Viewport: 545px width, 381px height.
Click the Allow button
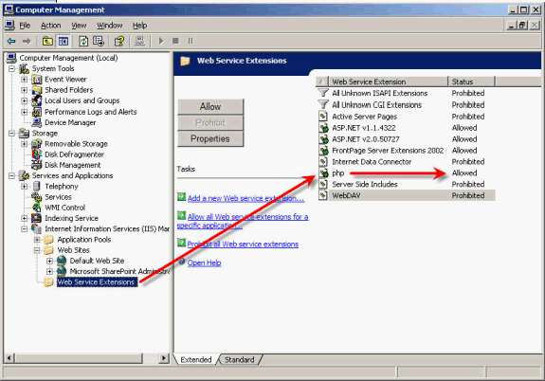coord(210,106)
